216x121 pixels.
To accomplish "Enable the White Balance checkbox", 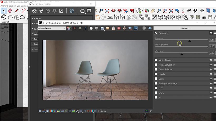I will 156,60.
